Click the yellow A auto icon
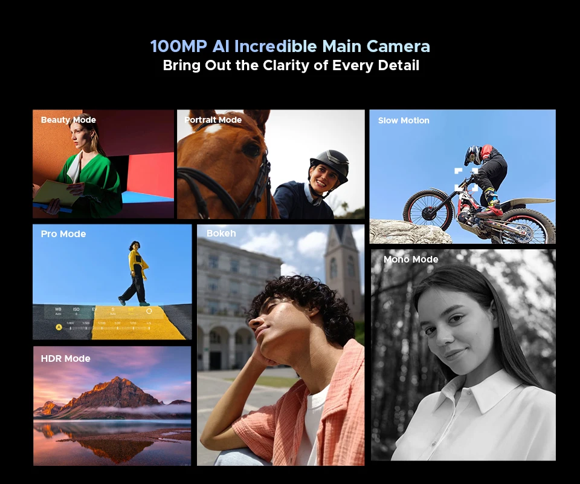The height and width of the screenshot is (484, 580). click(59, 327)
